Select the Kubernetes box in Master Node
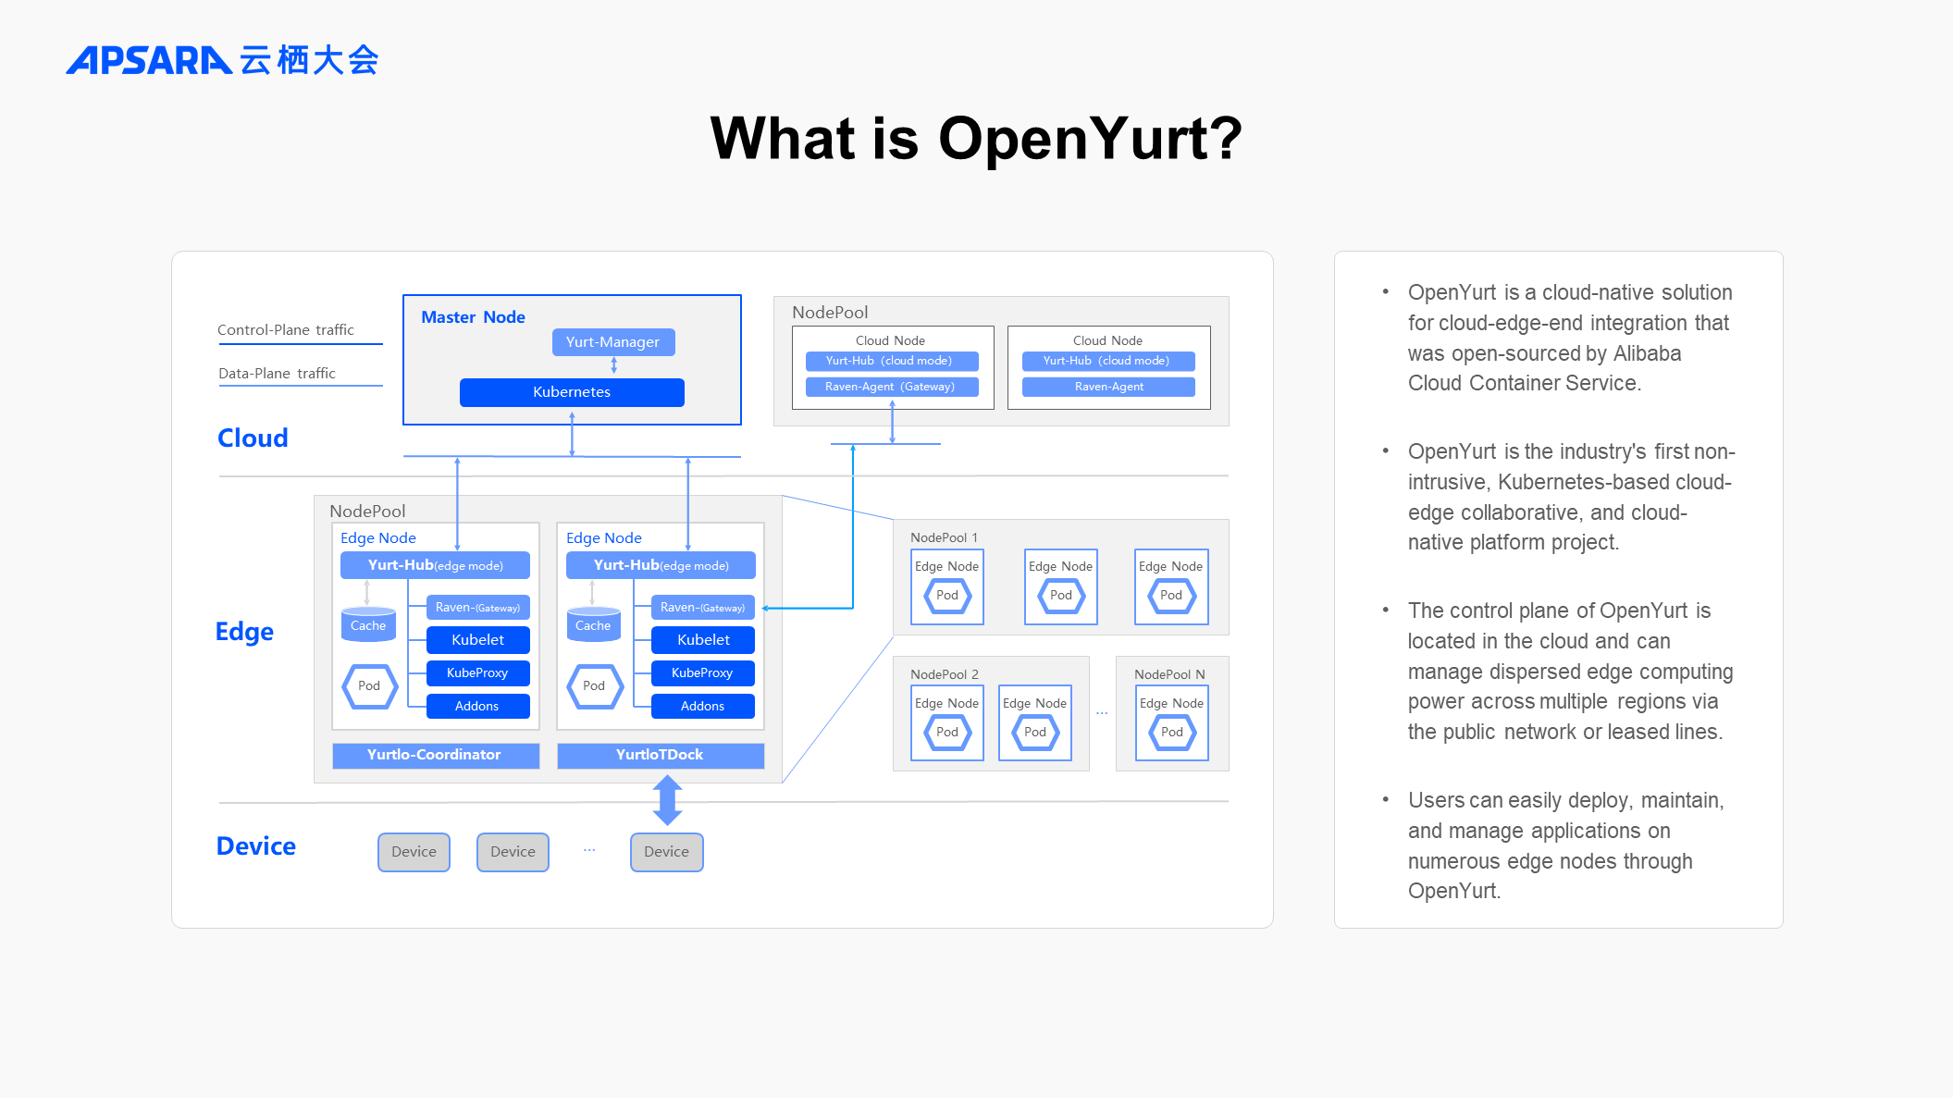1953x1098 pixels. tap(572, 392)
